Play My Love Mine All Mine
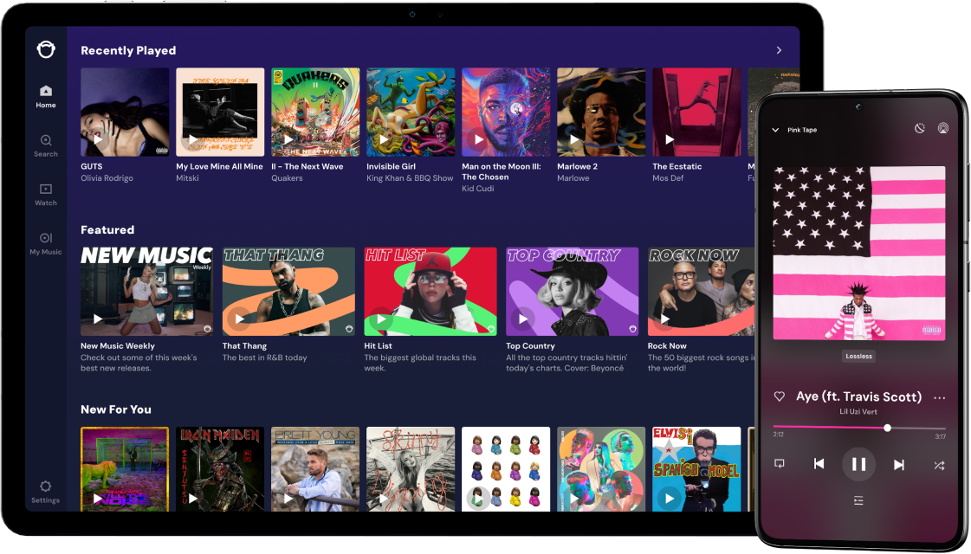This screenshot has width=971, height=554. coord(193,140)
